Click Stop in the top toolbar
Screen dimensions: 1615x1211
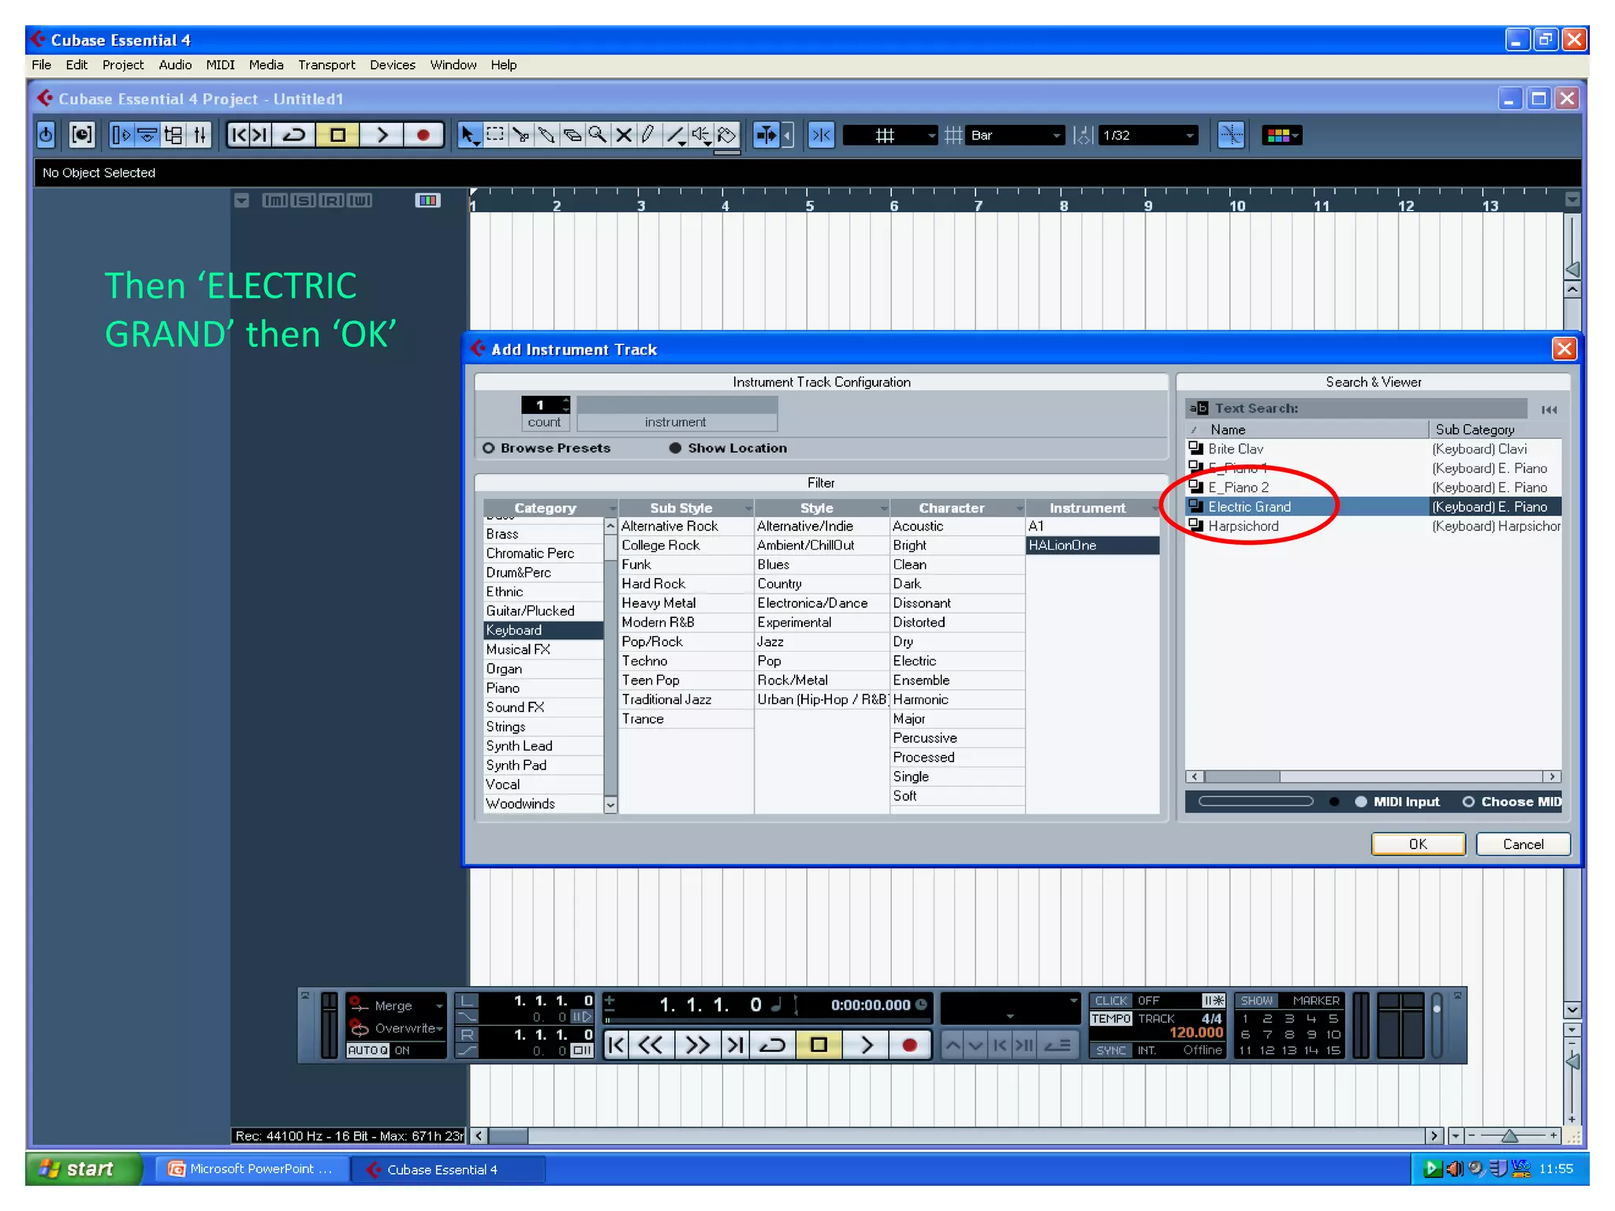338,136
